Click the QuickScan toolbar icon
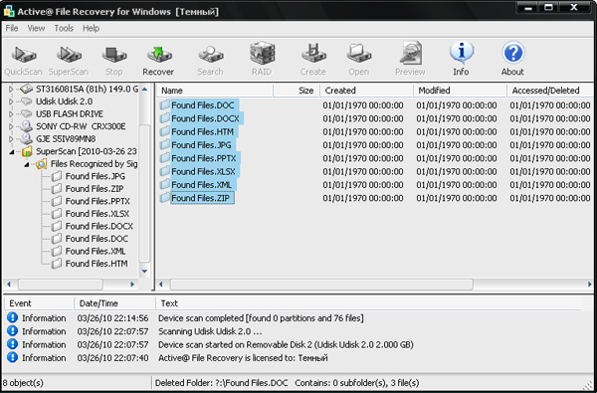 click(24, 55)
